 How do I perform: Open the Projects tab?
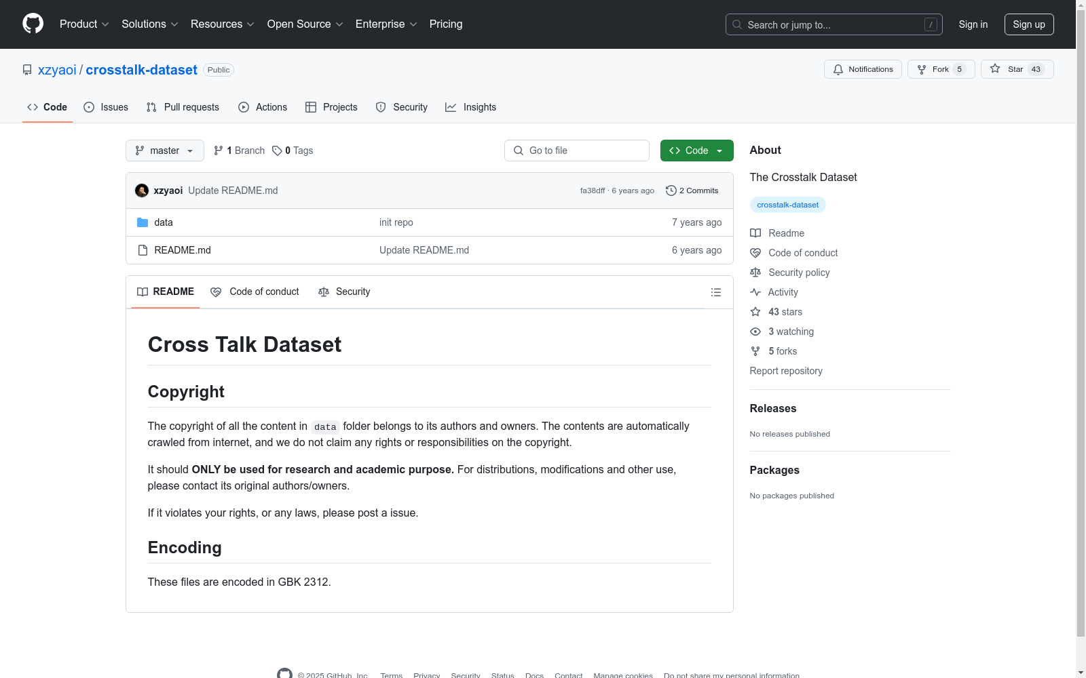[x=331, y=107]
